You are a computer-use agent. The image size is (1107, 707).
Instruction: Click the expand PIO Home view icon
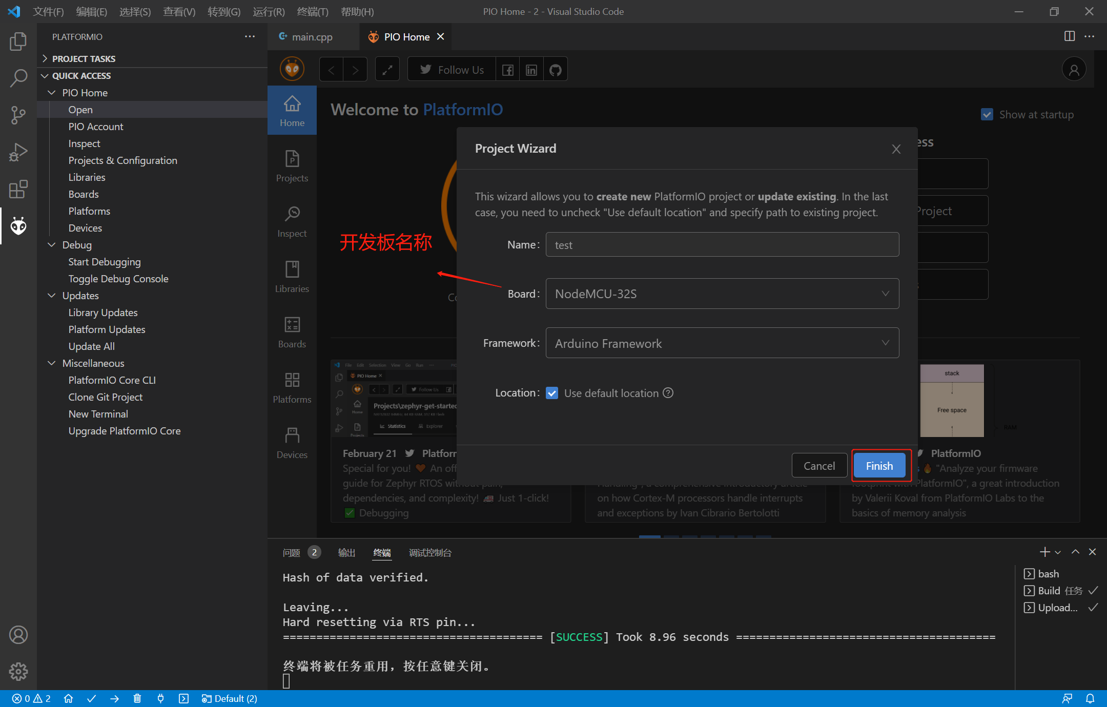tap(387, 70)
